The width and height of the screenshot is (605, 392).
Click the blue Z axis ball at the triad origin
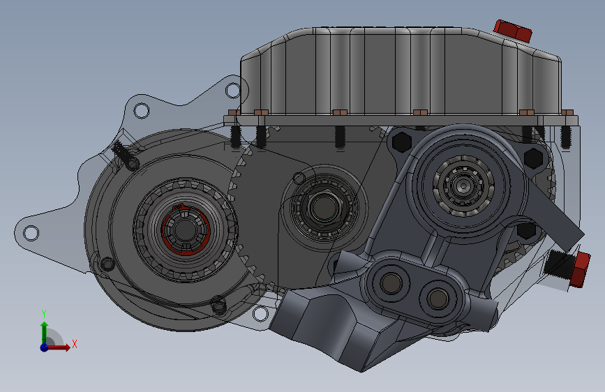coord(44,347)
